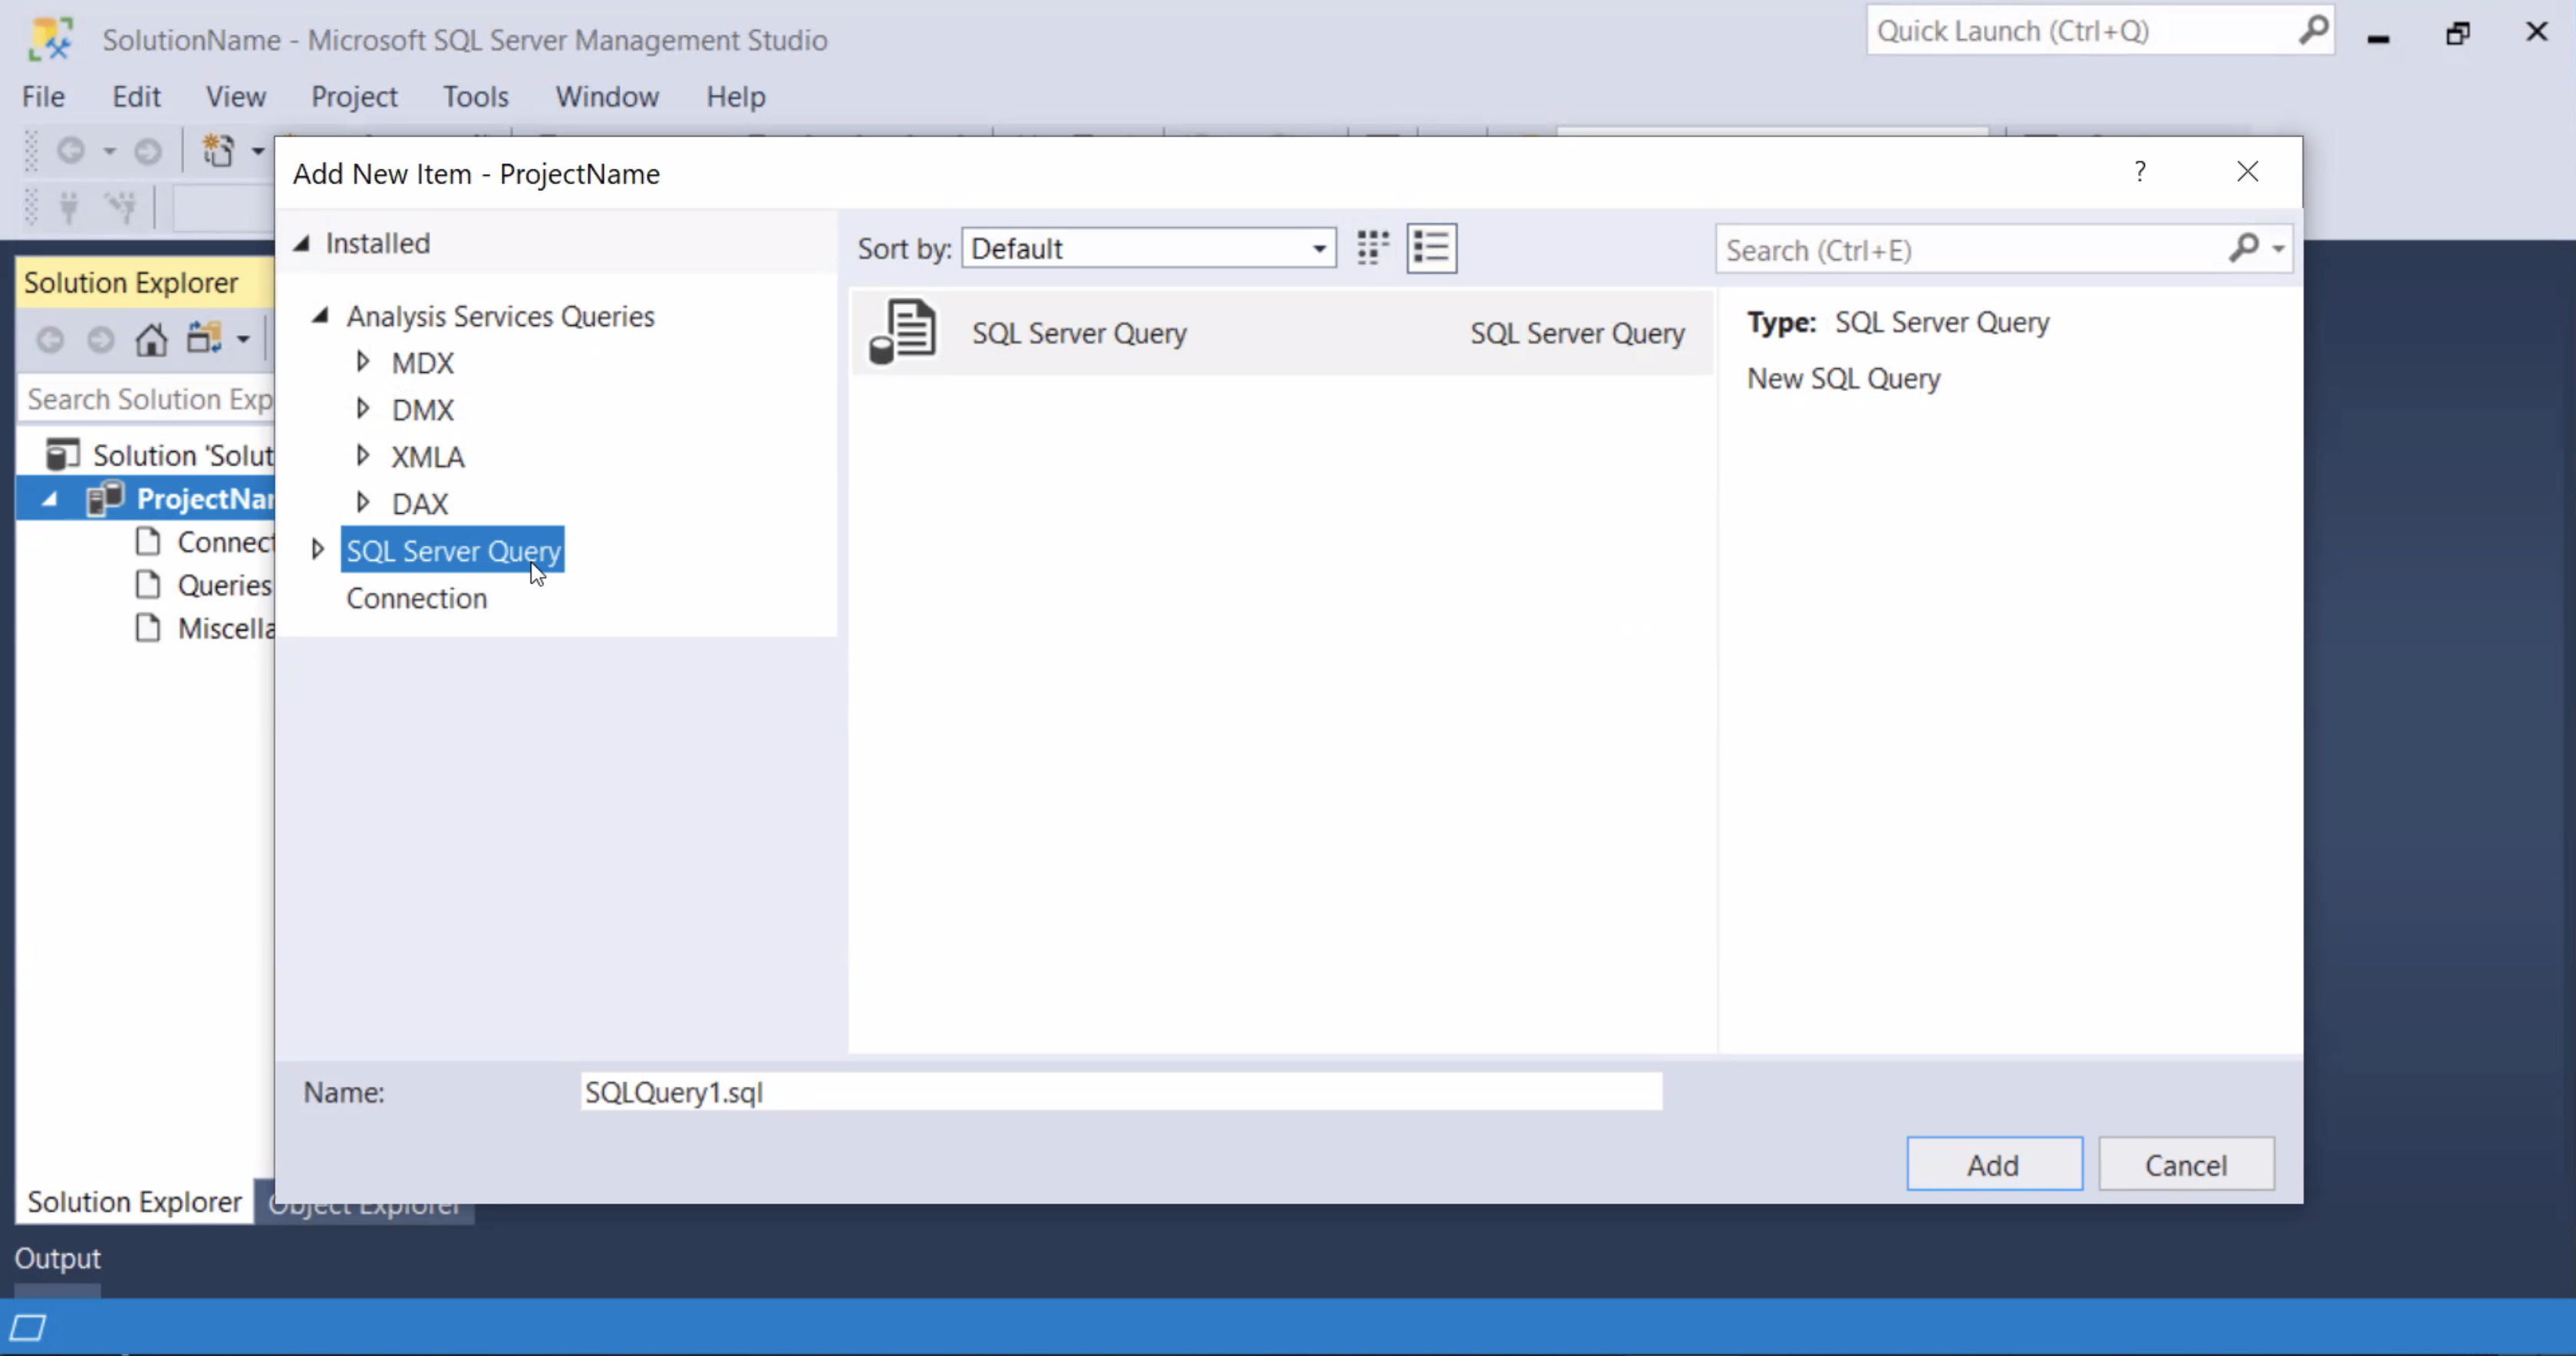Image resolution: width=2576 pixels, height=1356 pixels.
Task: Select the MDX tree item
Action: coord(423,363)
